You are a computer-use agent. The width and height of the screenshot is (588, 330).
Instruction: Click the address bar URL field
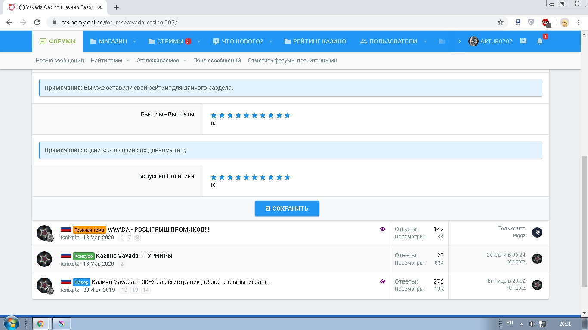click(x=275, y=22)
